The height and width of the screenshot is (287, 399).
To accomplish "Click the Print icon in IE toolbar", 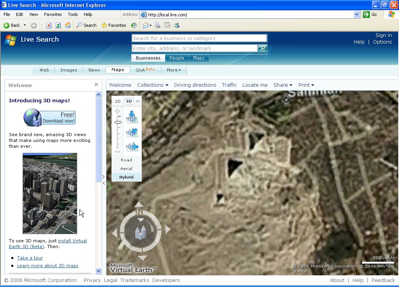I will [158, 25].
